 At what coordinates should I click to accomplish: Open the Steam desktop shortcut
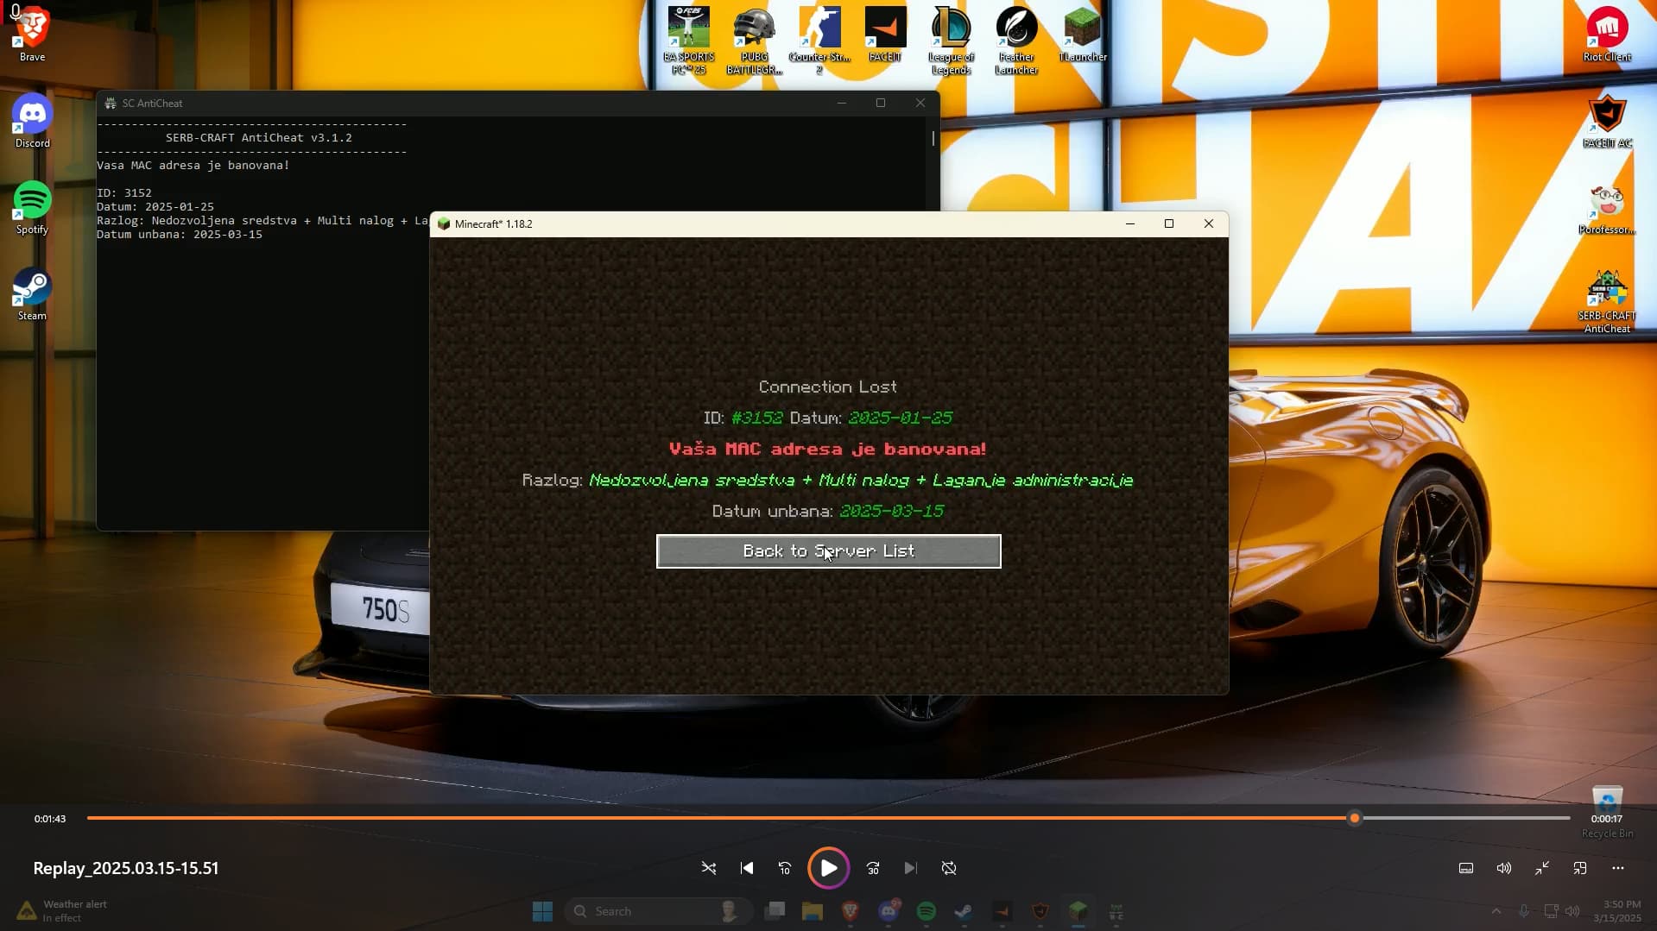click(32, 293)
